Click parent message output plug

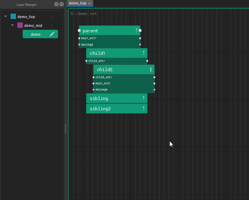click(140, 45)
